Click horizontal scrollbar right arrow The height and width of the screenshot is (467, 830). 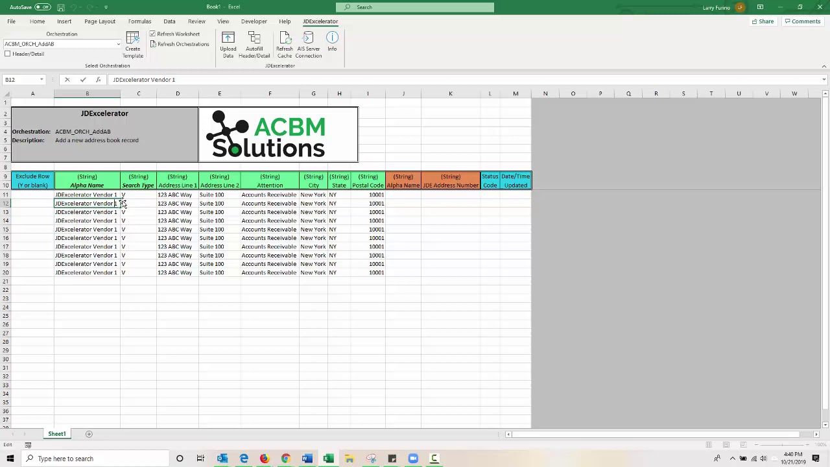coord(816,434)
